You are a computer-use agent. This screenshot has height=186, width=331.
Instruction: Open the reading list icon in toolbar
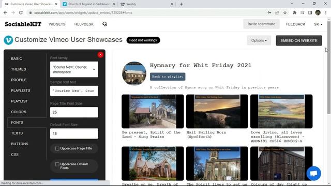pyautogui.click(x=302, y=12)
